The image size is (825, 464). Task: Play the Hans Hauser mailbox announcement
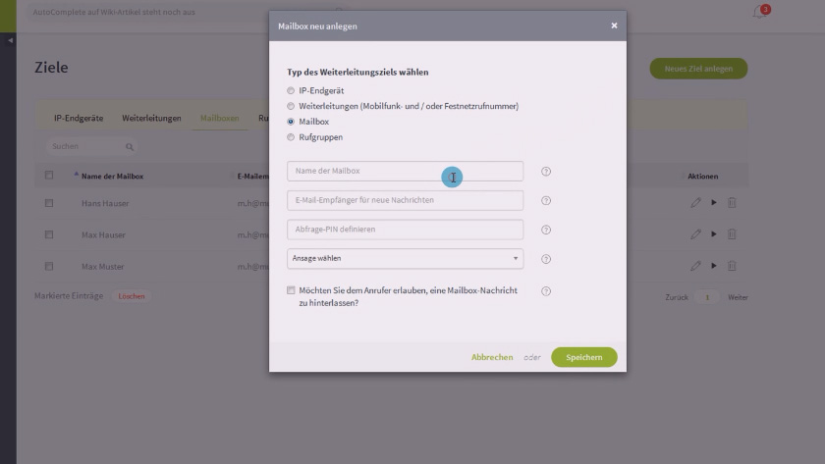coord(714,202)
